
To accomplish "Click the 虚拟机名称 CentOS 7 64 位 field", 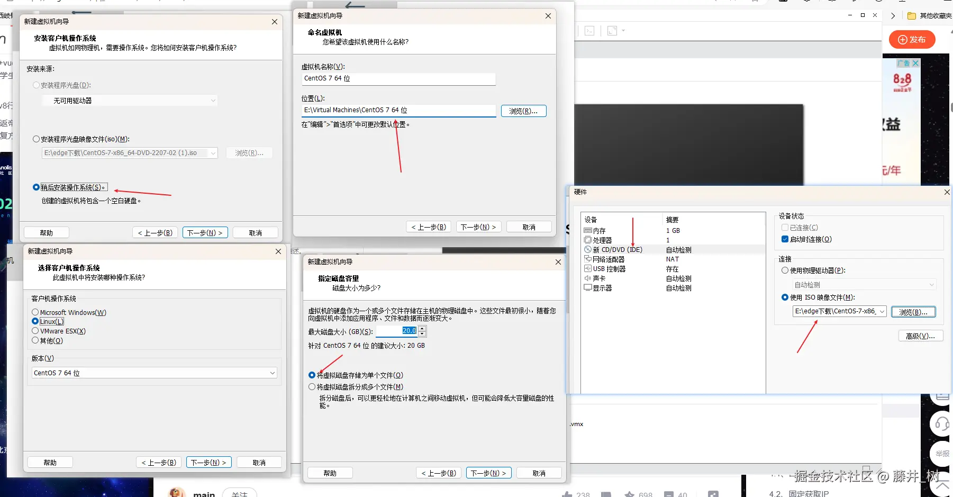I will pos(398,78).
